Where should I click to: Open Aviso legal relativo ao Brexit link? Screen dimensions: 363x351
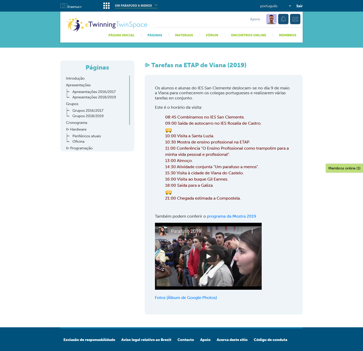pyautogui.click(x=146, y=340)
